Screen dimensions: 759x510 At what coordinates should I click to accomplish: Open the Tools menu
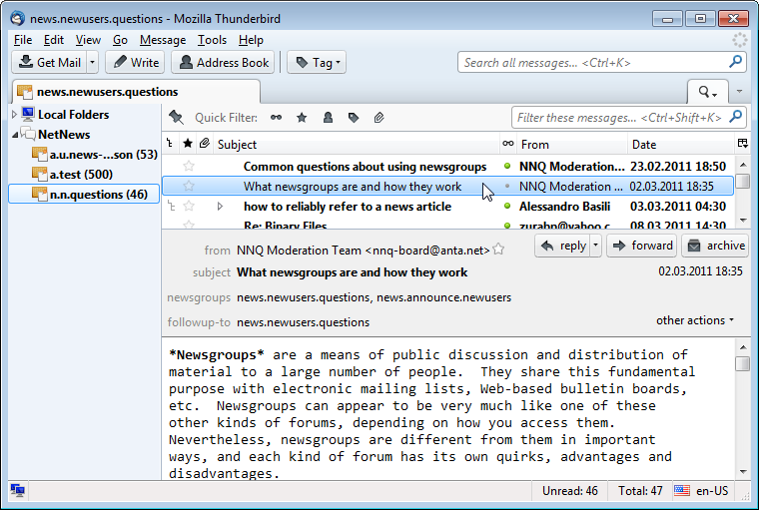(x=212, y=40)
